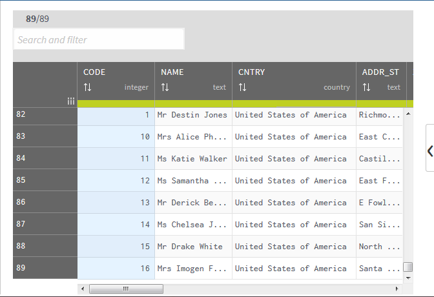Click the Ms Samantha ... cell
Viewport: 434px width, 297px height.
(x=193, y=181)
